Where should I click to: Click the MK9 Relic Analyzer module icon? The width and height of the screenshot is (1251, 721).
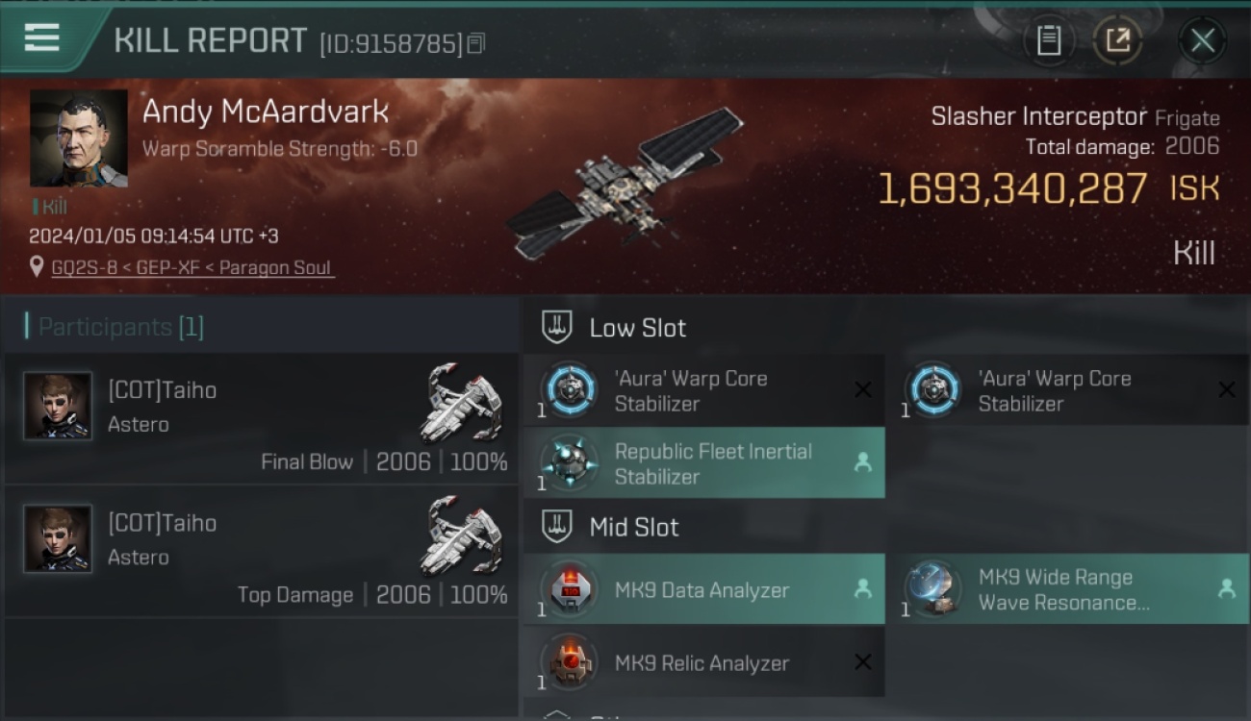tap(570, 662)
